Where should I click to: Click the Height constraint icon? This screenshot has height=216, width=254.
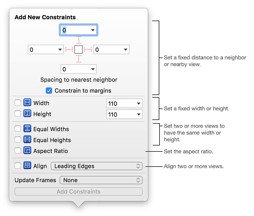click(x=27, y=113)
